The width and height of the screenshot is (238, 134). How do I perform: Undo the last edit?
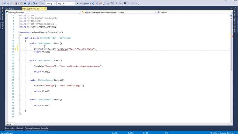tap(34, 3)
